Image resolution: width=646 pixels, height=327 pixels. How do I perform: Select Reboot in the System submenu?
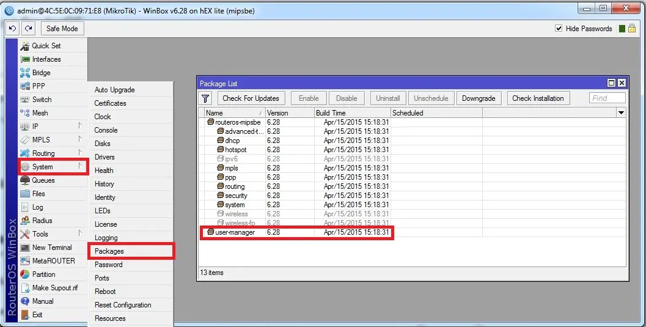pos(131,292)
